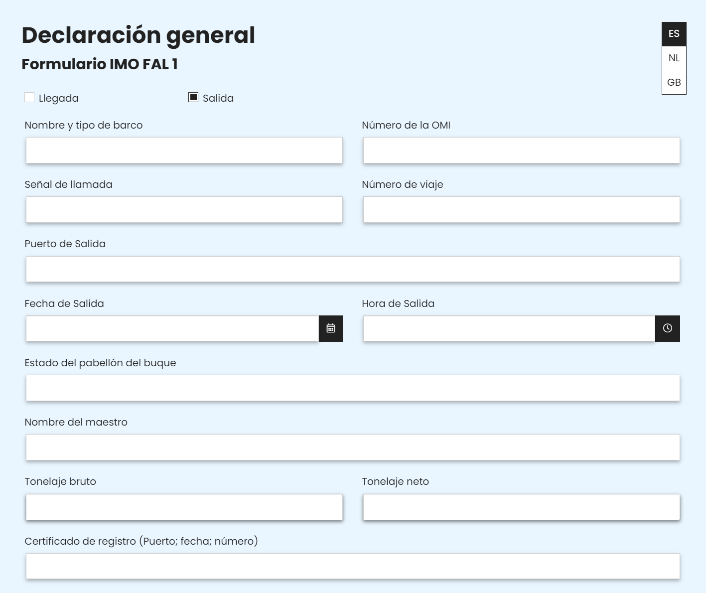
Task: Select the Certificado de registro field
Action: pos(353,566)
